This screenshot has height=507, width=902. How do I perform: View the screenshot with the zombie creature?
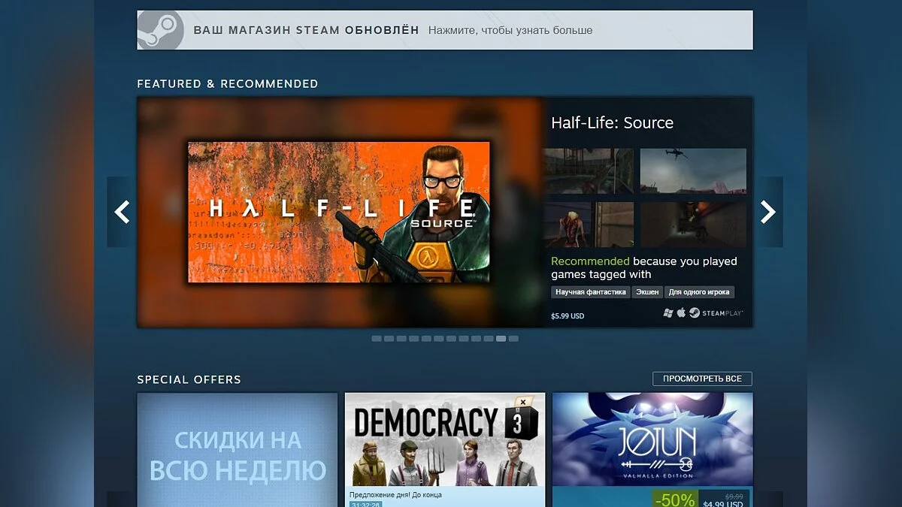pos(589,225)
